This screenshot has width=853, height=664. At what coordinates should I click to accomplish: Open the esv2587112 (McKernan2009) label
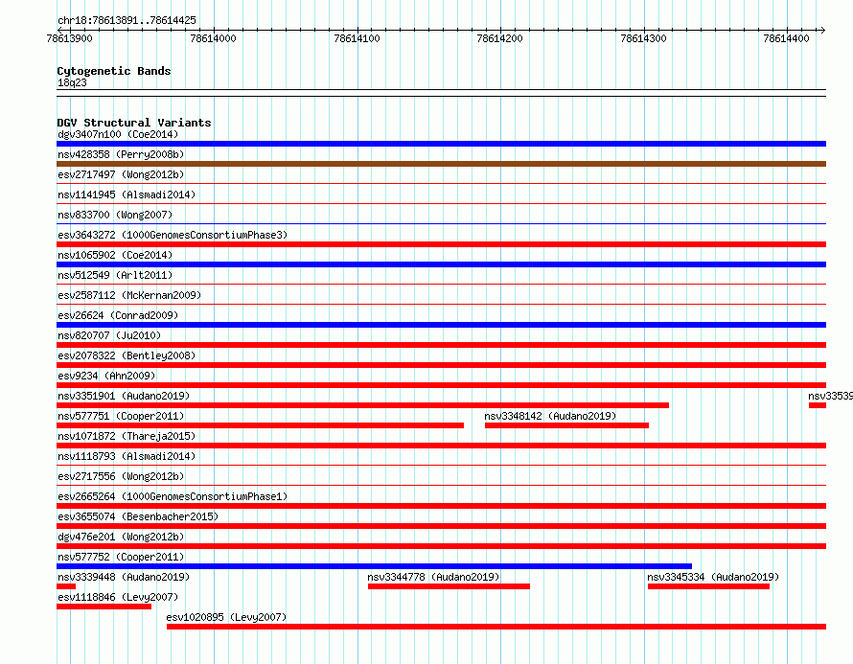[x=129, y=295]
